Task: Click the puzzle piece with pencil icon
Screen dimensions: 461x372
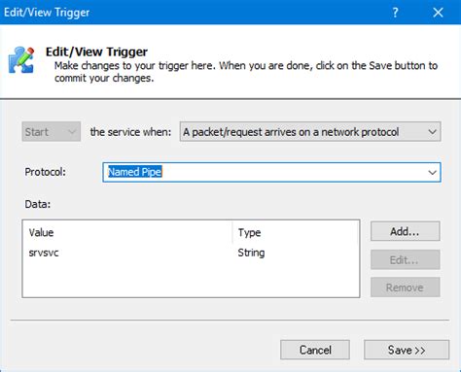Action: [x=21, y=60]
